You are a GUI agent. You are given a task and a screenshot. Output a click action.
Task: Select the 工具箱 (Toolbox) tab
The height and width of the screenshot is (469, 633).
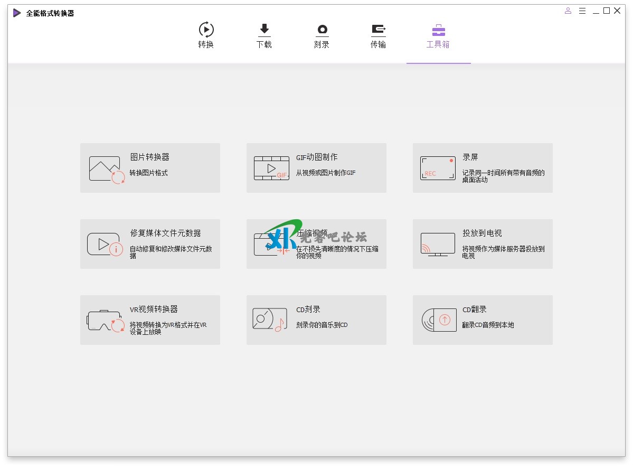438,35
